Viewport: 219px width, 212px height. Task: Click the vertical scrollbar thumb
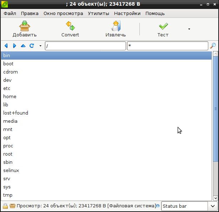click(x=215, y=109)
